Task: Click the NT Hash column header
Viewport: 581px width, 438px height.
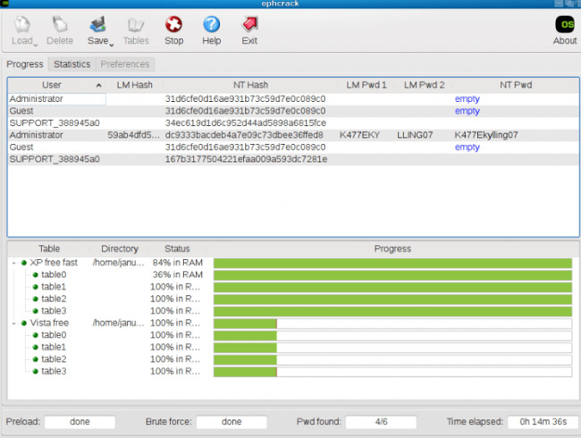Action: pyautogui.click(x=246, y=84)
